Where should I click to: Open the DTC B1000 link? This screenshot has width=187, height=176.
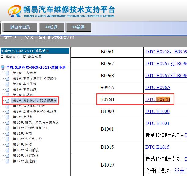[157, 111]
